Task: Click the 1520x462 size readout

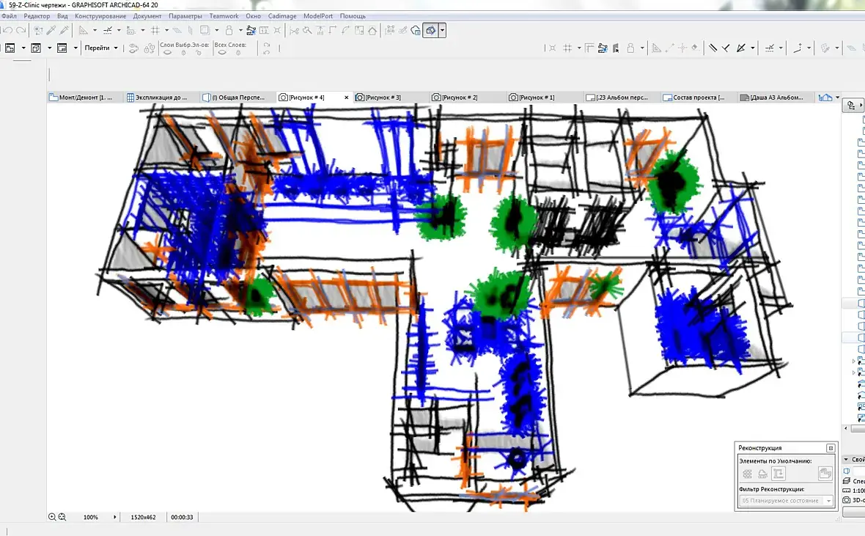Action: click(143, 517)
